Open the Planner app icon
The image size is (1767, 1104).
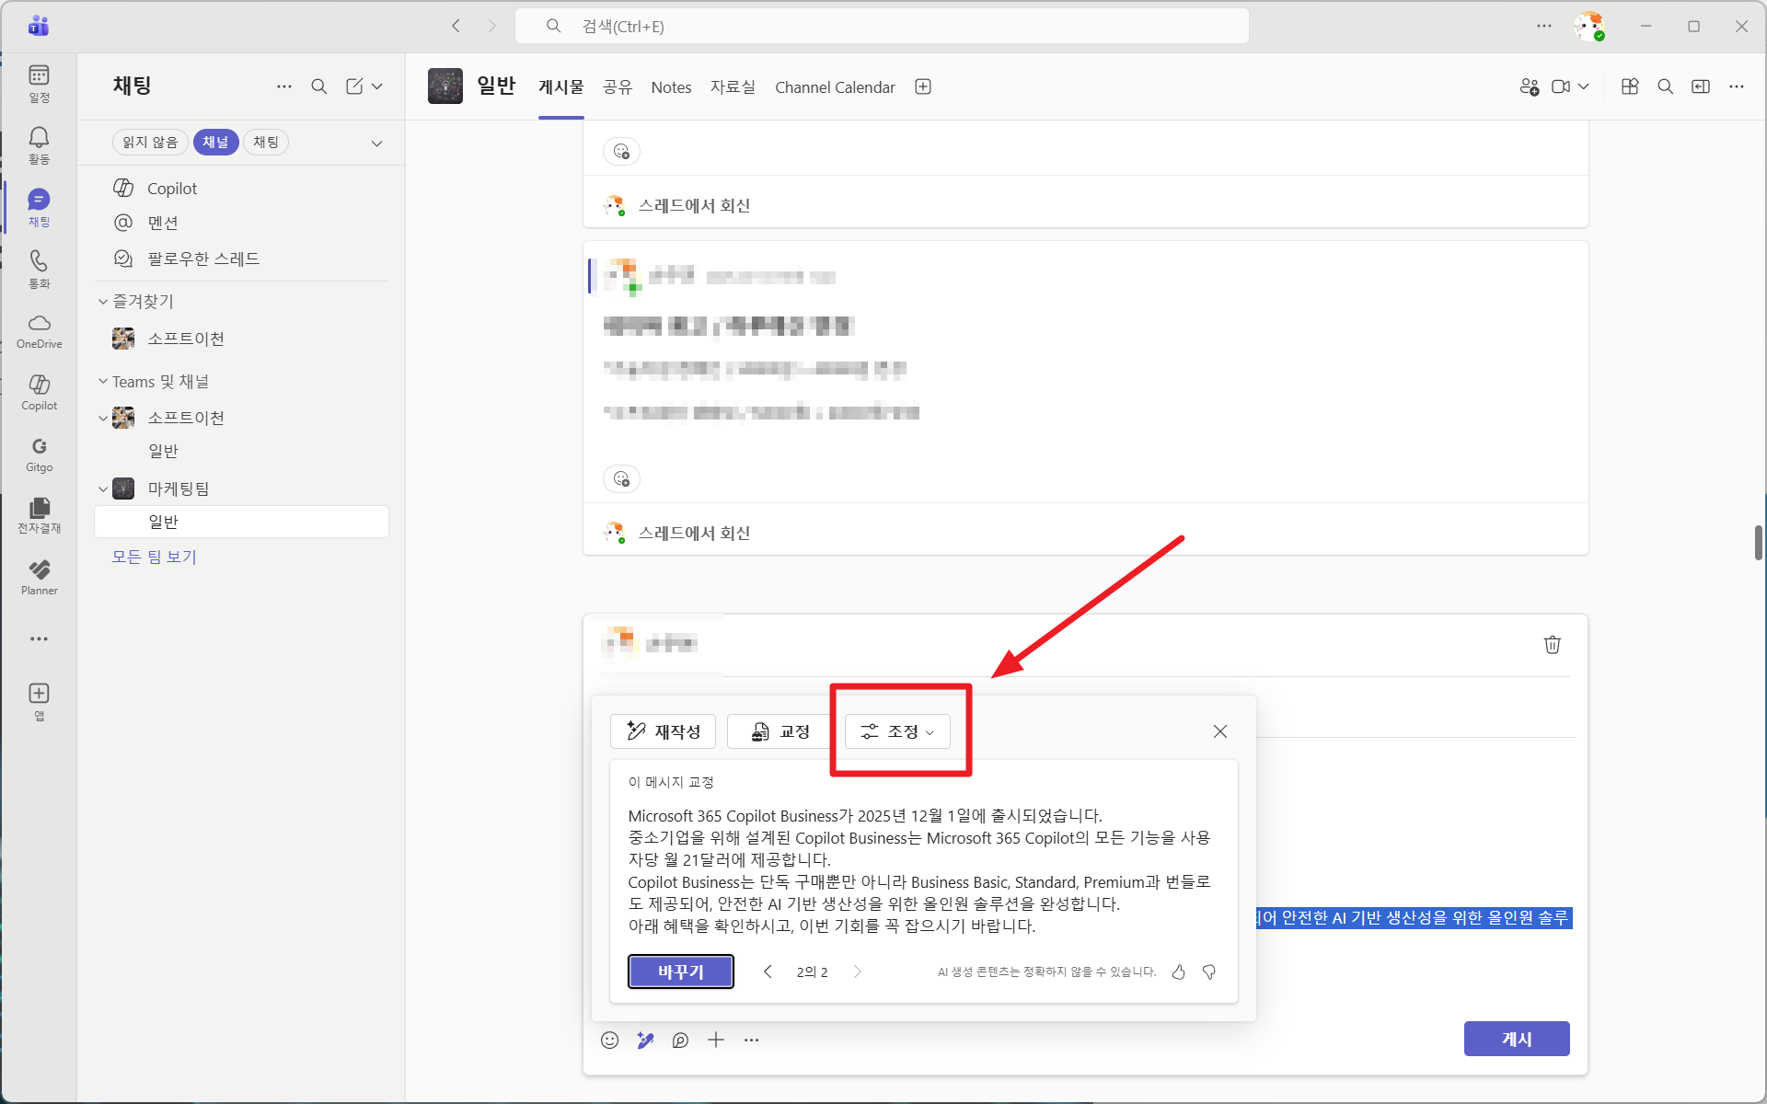point(39,577)
